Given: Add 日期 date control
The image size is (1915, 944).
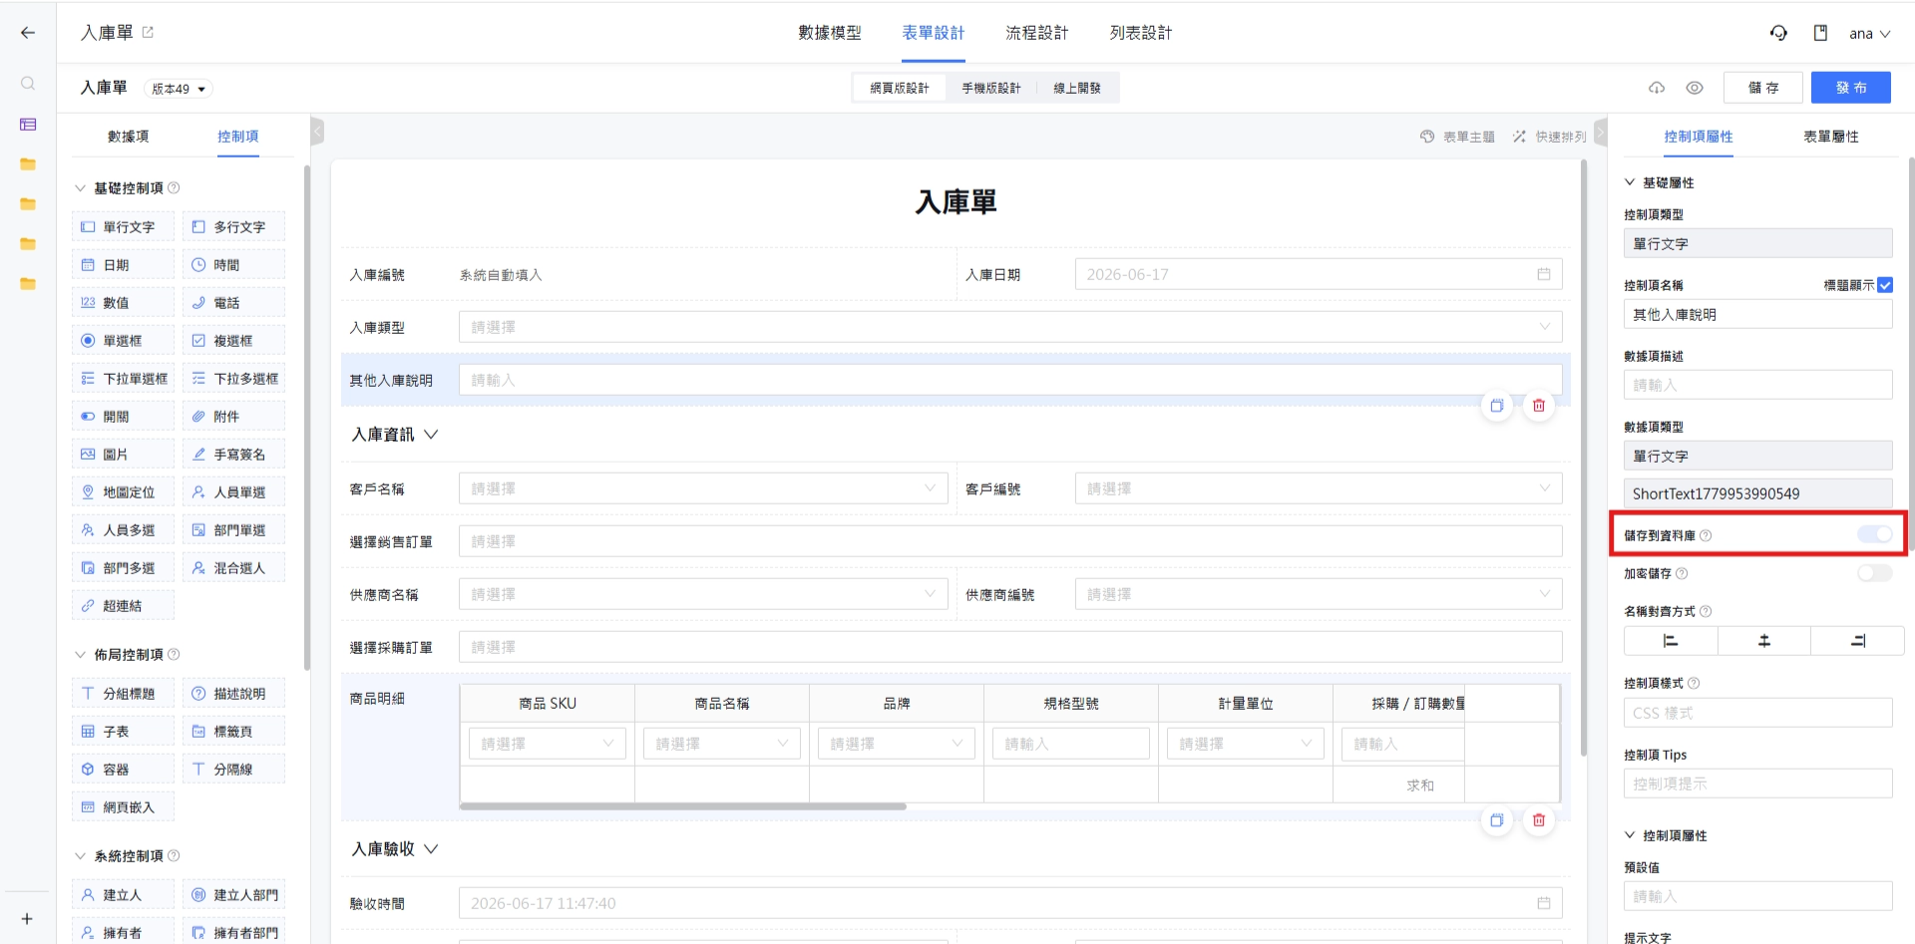Looking at the screenshot, I should coord(123,265).
